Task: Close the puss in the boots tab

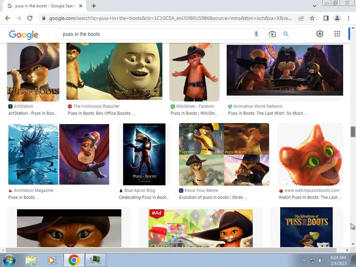Action: tap(81, 6)
